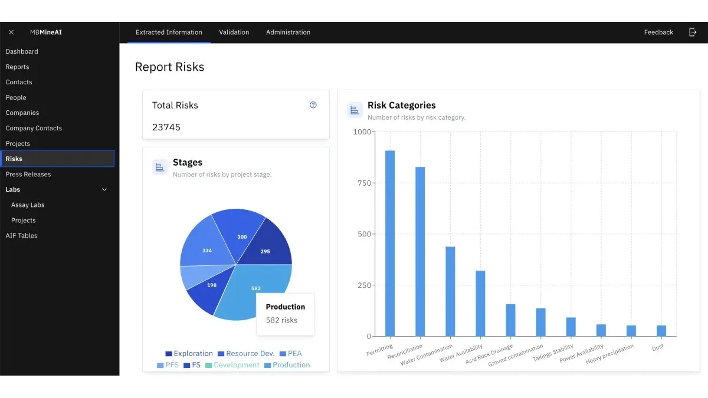The image size is (708, 398).
Task: Open Projects under the Labs section
Action: click(24, 220)
